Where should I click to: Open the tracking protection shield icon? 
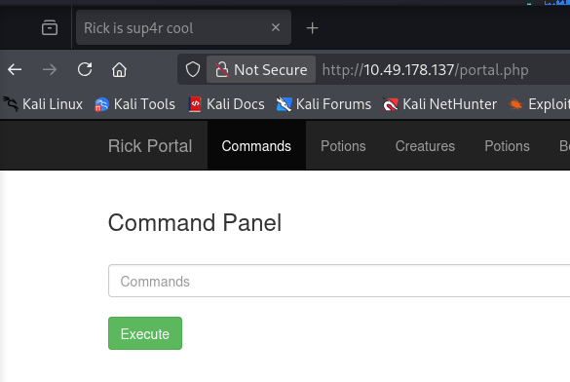(193, 69)
